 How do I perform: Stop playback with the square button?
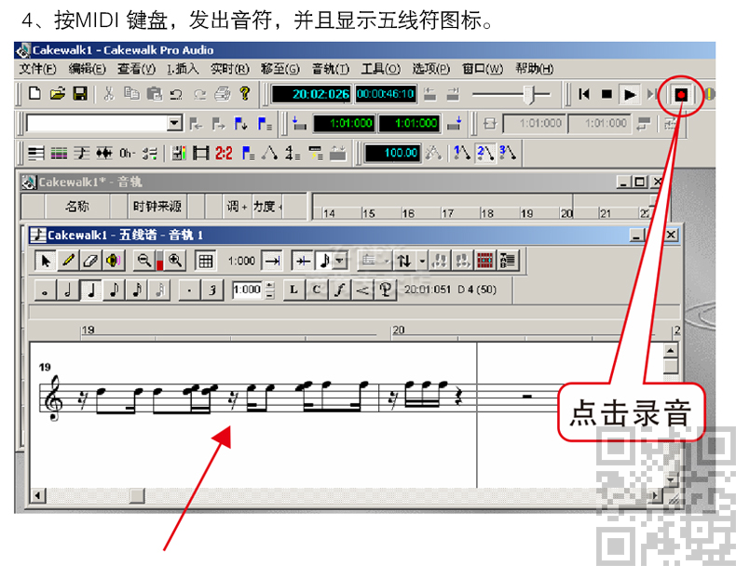[x=607, y=94]
